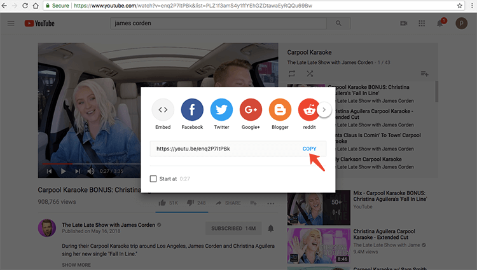Open the more actions ellipsis menu
Screen dimensions: 477x270
coord(271,203)
